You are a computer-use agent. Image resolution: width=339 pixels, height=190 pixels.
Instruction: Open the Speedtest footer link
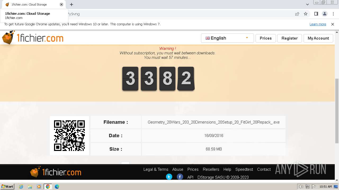coord(244,169)
